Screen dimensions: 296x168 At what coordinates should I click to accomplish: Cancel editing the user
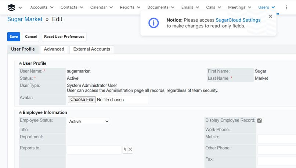coord(31,37)
